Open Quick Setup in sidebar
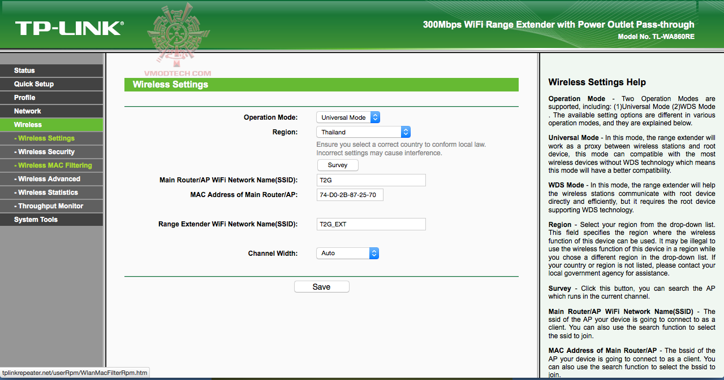Screen dimensions: 724x380 click(51, 84)
